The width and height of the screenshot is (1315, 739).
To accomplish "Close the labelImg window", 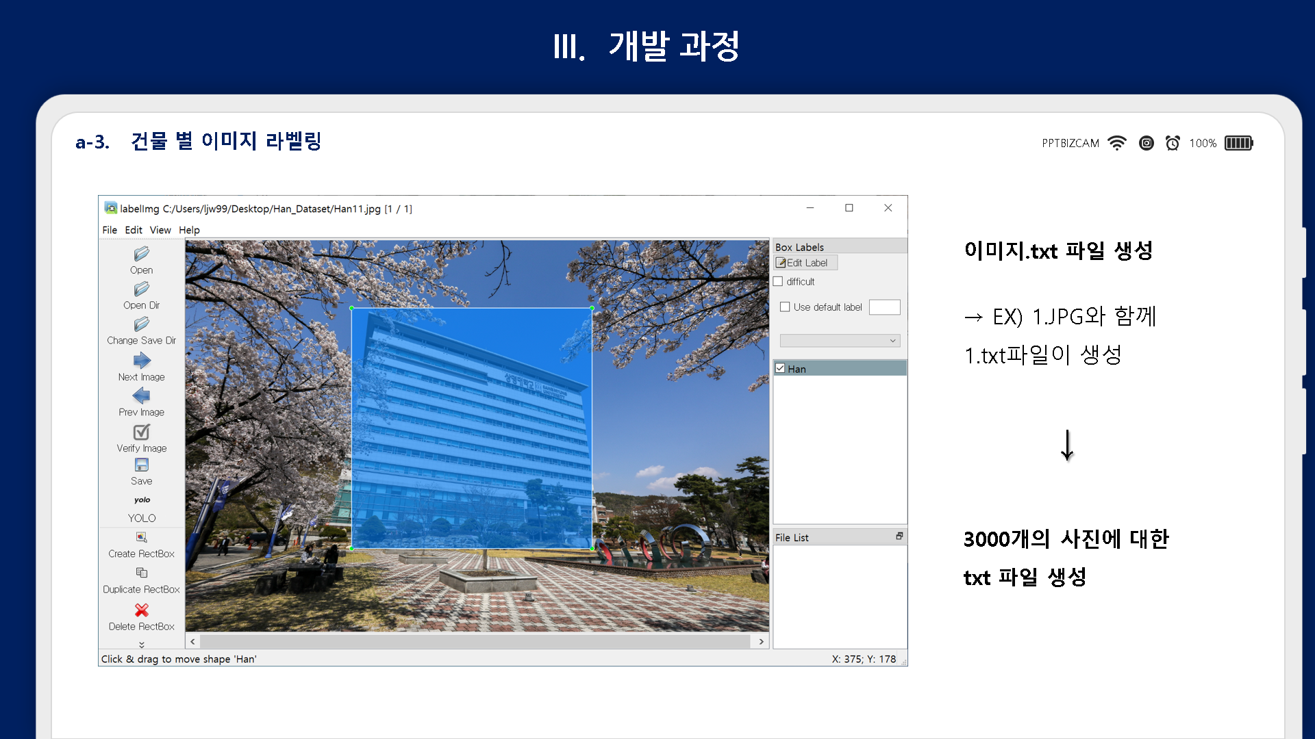I will (888, 208).
